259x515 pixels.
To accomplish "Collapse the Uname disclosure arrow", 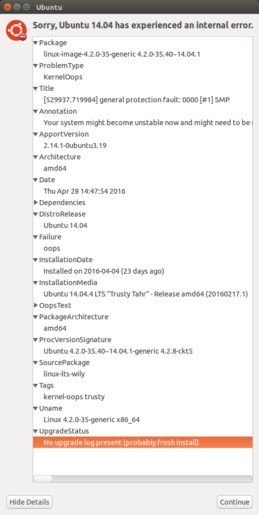I will tap(36, 409).
